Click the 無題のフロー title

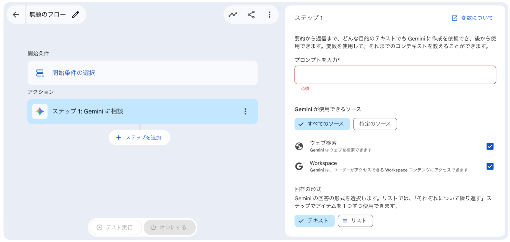coord(47,15)
